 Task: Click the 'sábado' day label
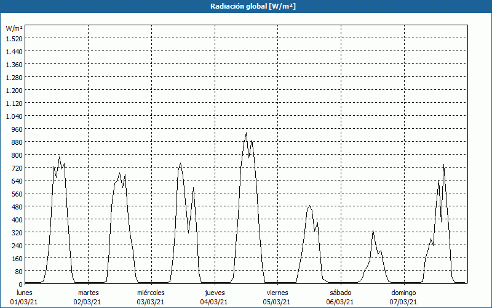tap(341, 293)
